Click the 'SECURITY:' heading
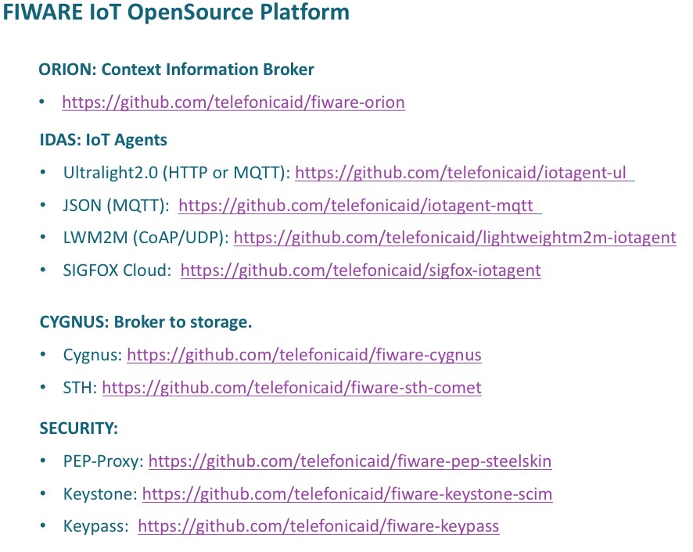 (x=79, y=428)
